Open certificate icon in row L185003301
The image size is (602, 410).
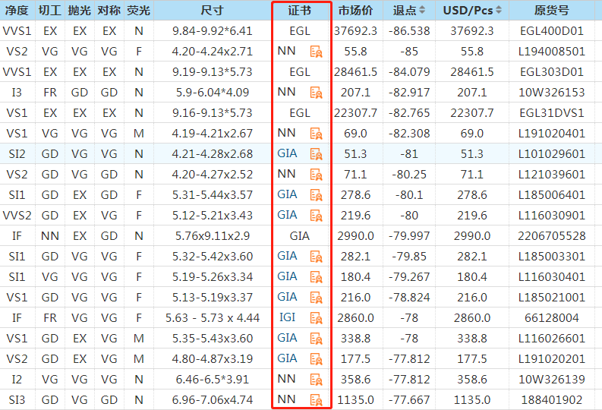[316, 257]
